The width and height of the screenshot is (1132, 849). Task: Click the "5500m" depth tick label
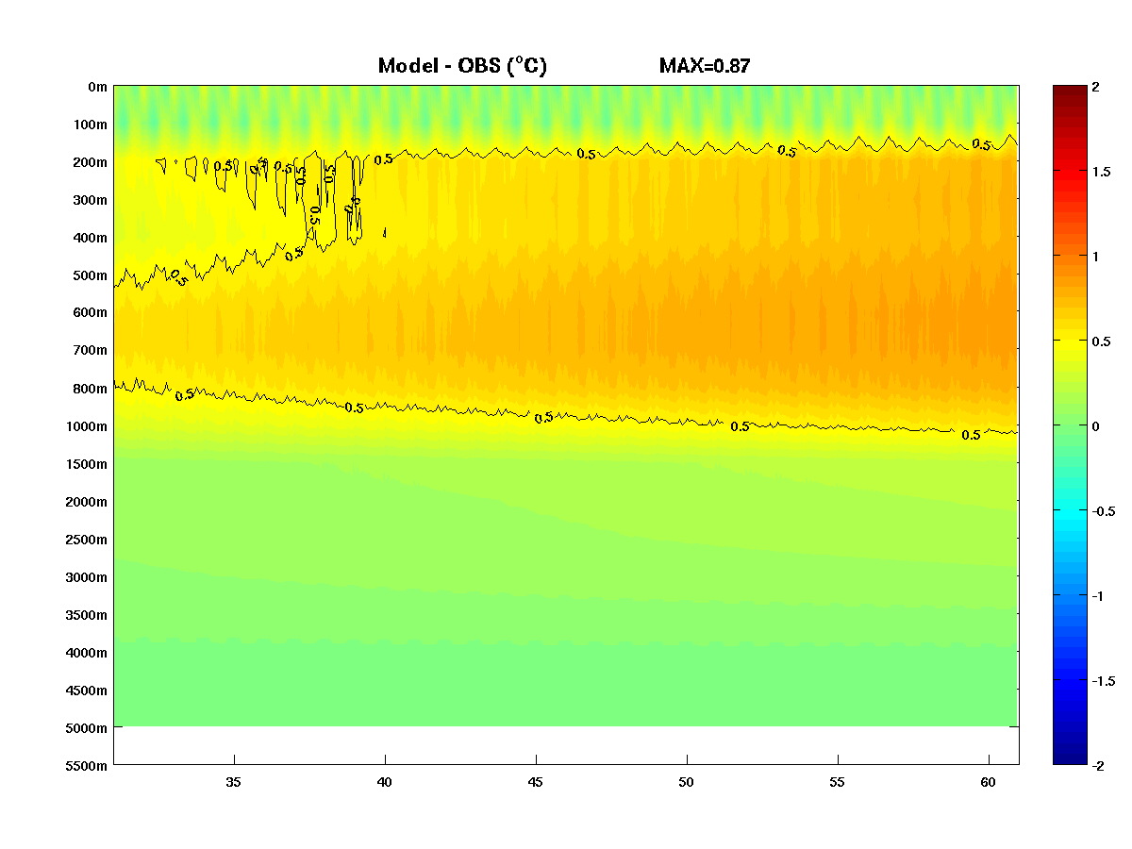87,766
